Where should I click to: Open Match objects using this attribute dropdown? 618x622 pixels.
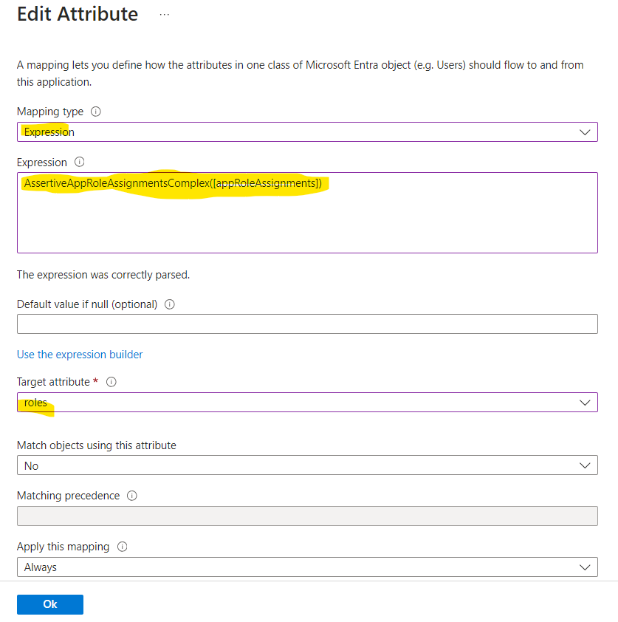[307, 465]
